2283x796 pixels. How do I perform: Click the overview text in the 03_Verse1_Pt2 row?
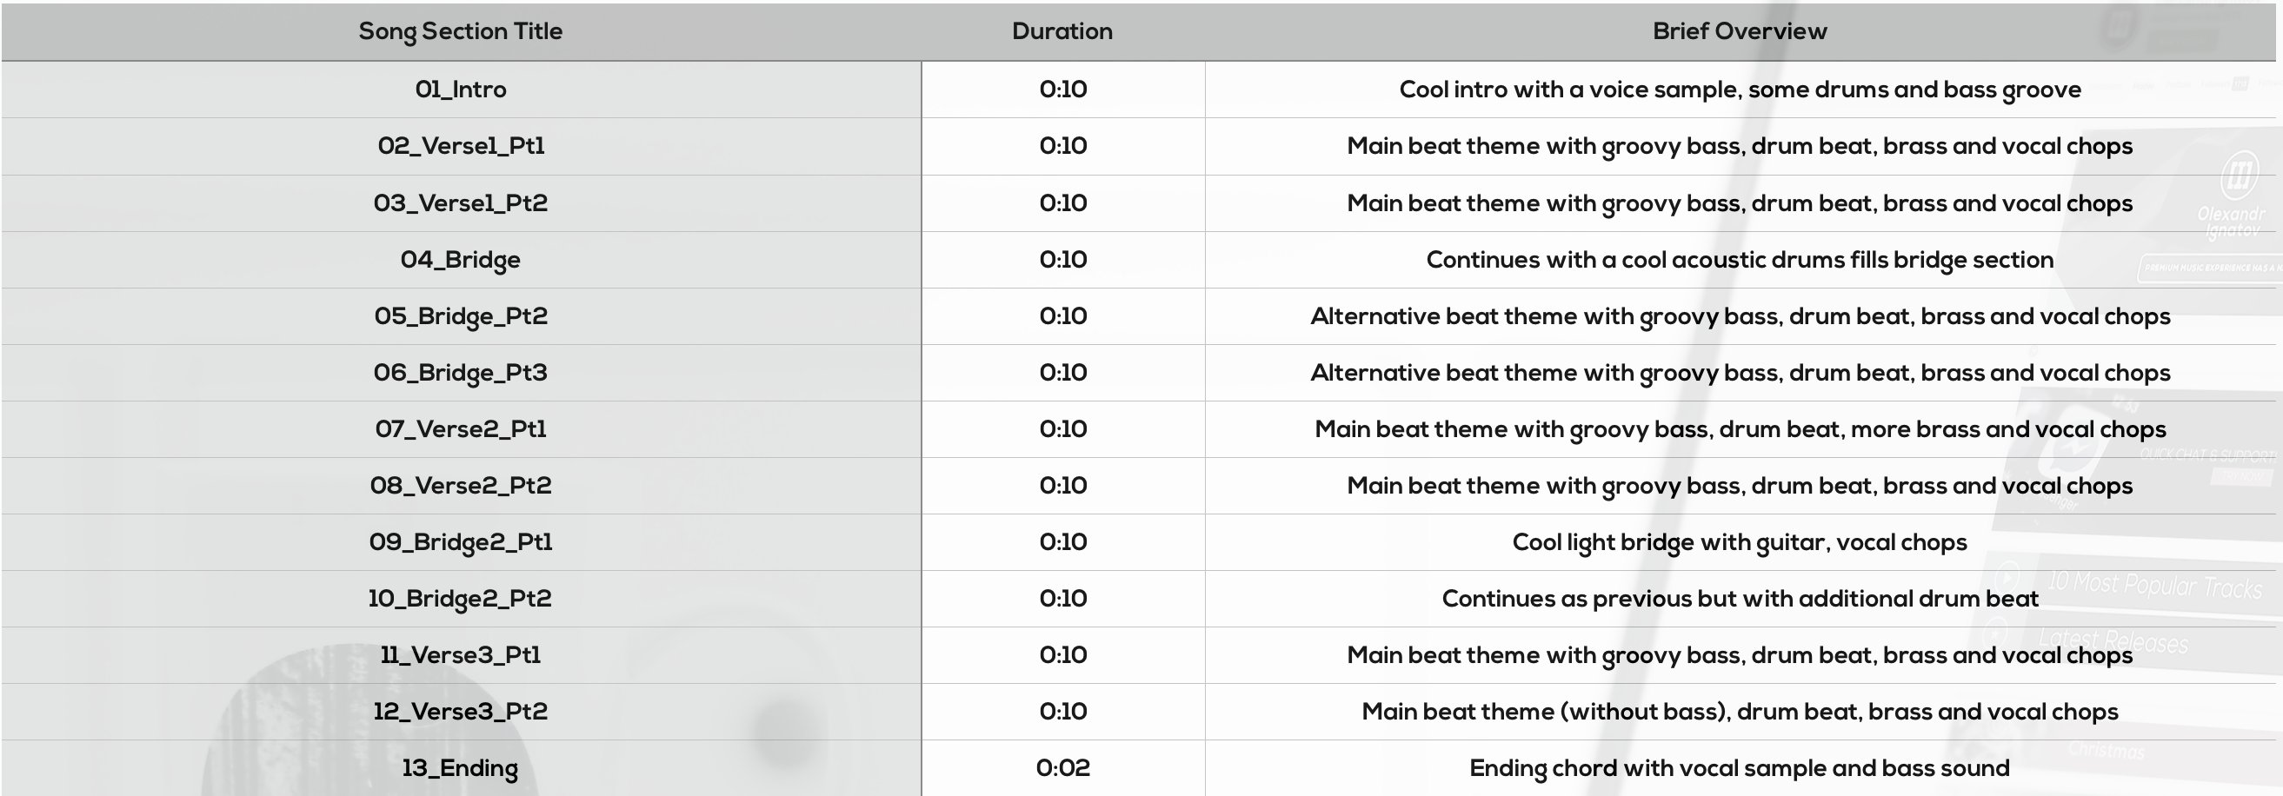(x=1740, y=202)
